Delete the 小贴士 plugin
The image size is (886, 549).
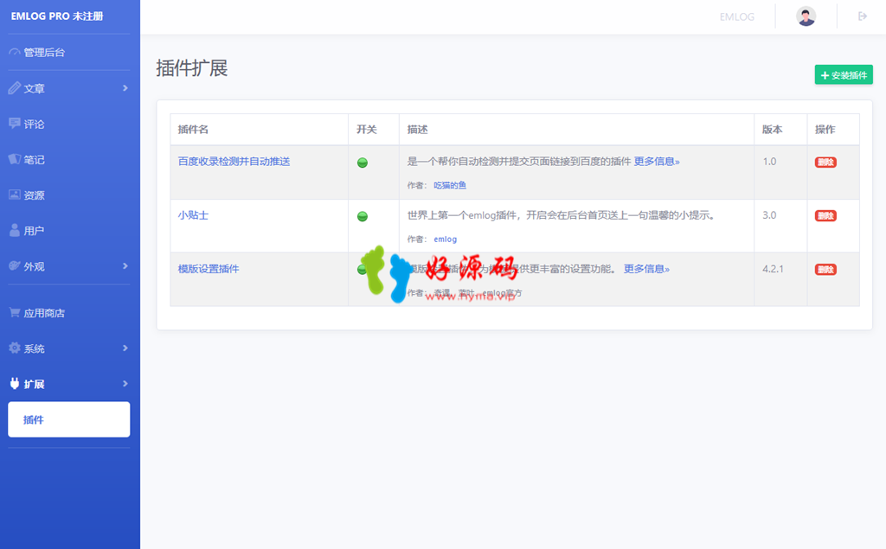pos(825,216)
